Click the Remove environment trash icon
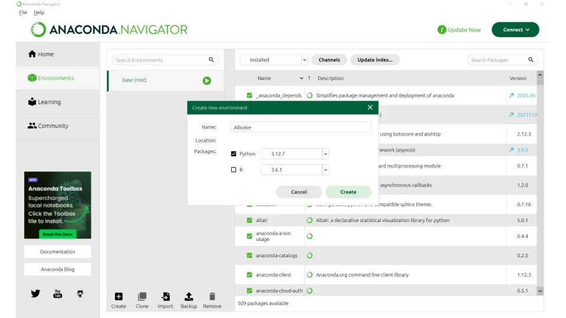This screenshot has width=566, height=318. pyautogui.click(x=212, y=297)
